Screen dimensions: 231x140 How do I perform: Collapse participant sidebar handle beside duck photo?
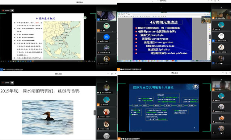coord(94,113)
